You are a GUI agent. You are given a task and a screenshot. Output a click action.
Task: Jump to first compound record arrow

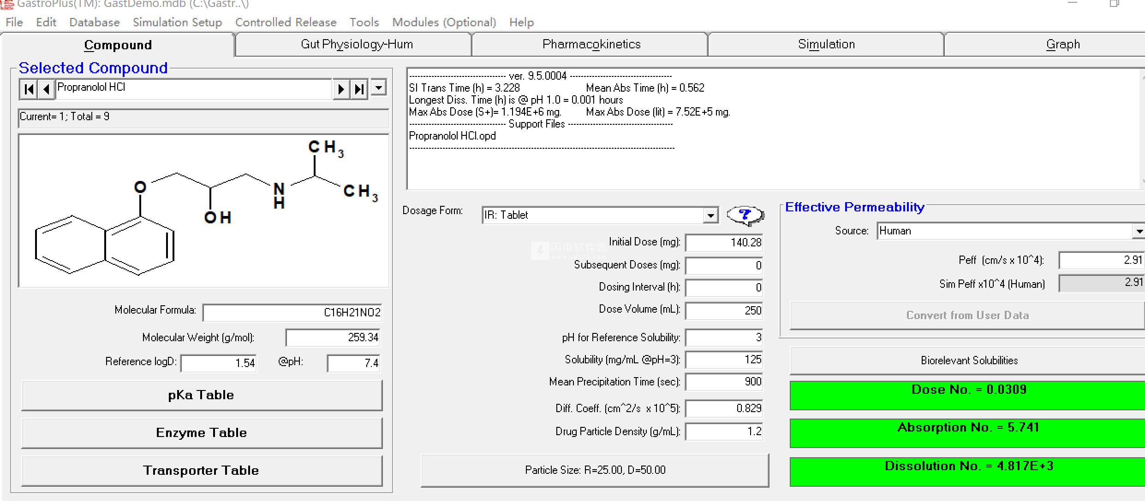point(29,89)
